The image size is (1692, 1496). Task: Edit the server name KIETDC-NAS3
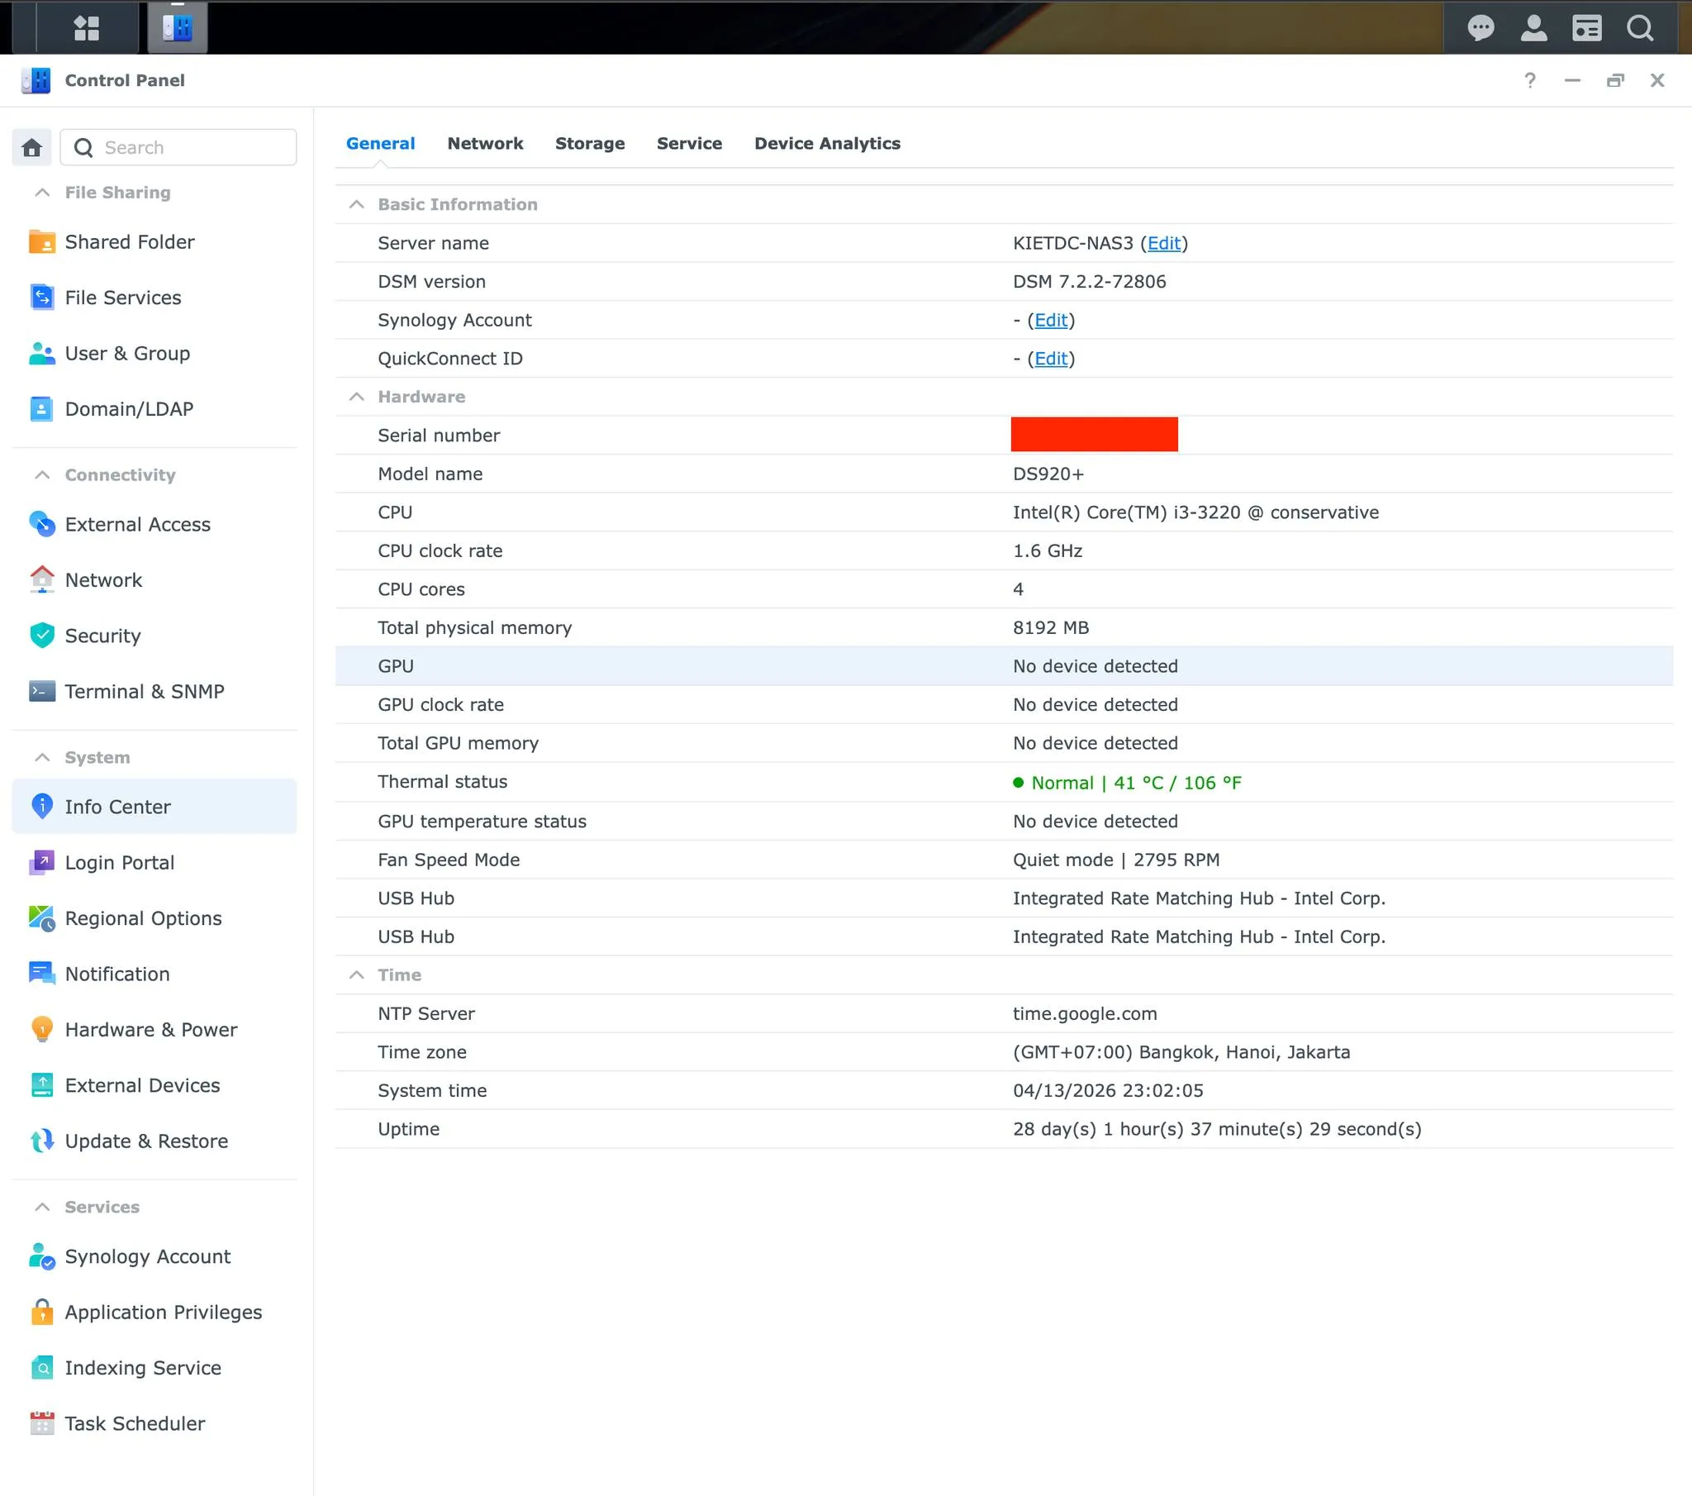tap(1164, 244)
